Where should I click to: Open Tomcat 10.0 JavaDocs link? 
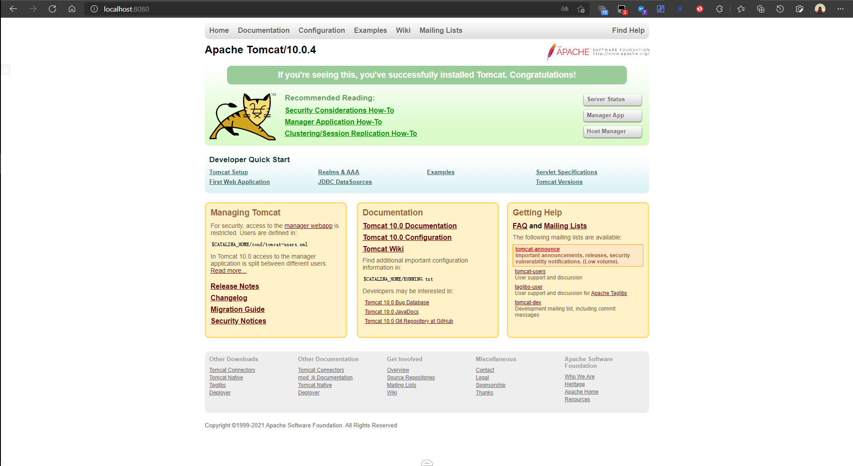pyautogui.click(x=391, y=312)
